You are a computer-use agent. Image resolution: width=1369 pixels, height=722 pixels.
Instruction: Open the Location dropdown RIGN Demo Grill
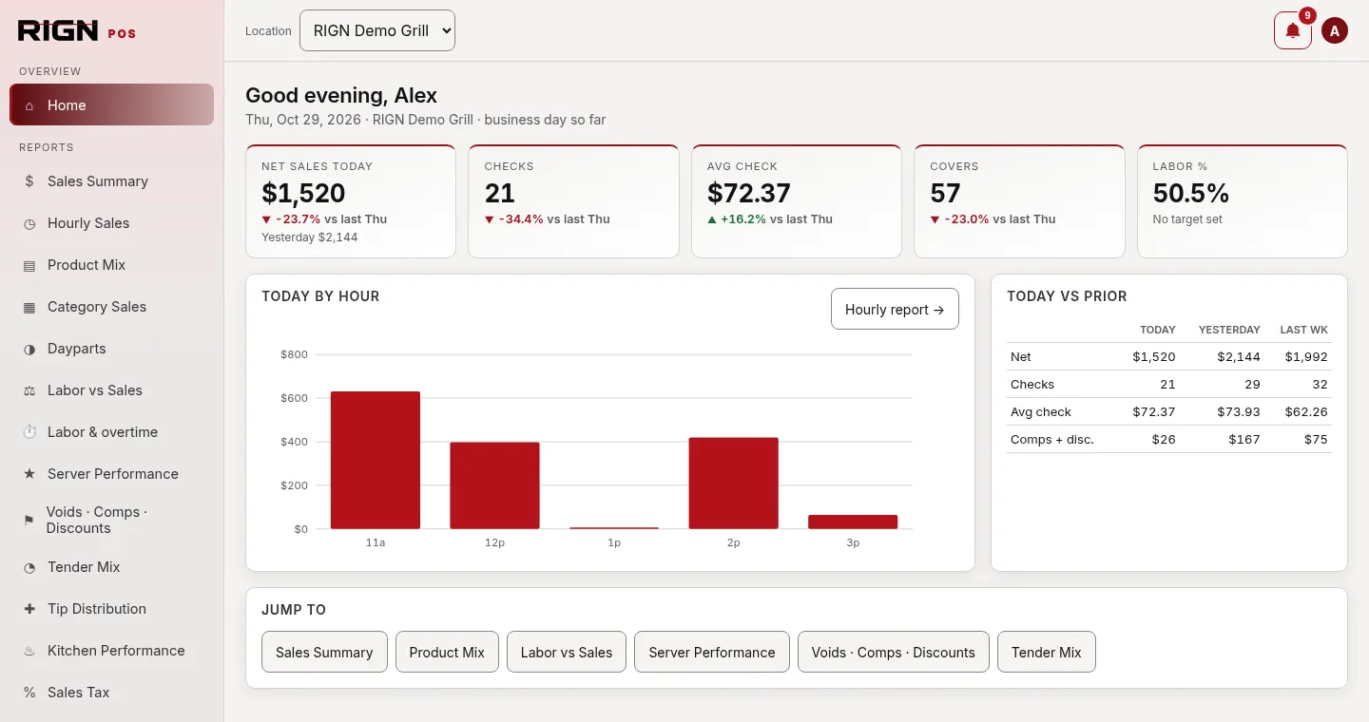click(x=377, y=30)
